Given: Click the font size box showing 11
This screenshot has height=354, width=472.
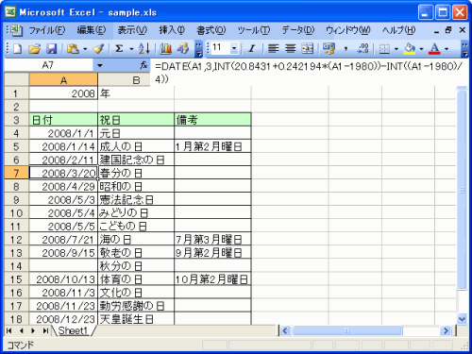Looking at the screenshot, I should tap(220, 48).
